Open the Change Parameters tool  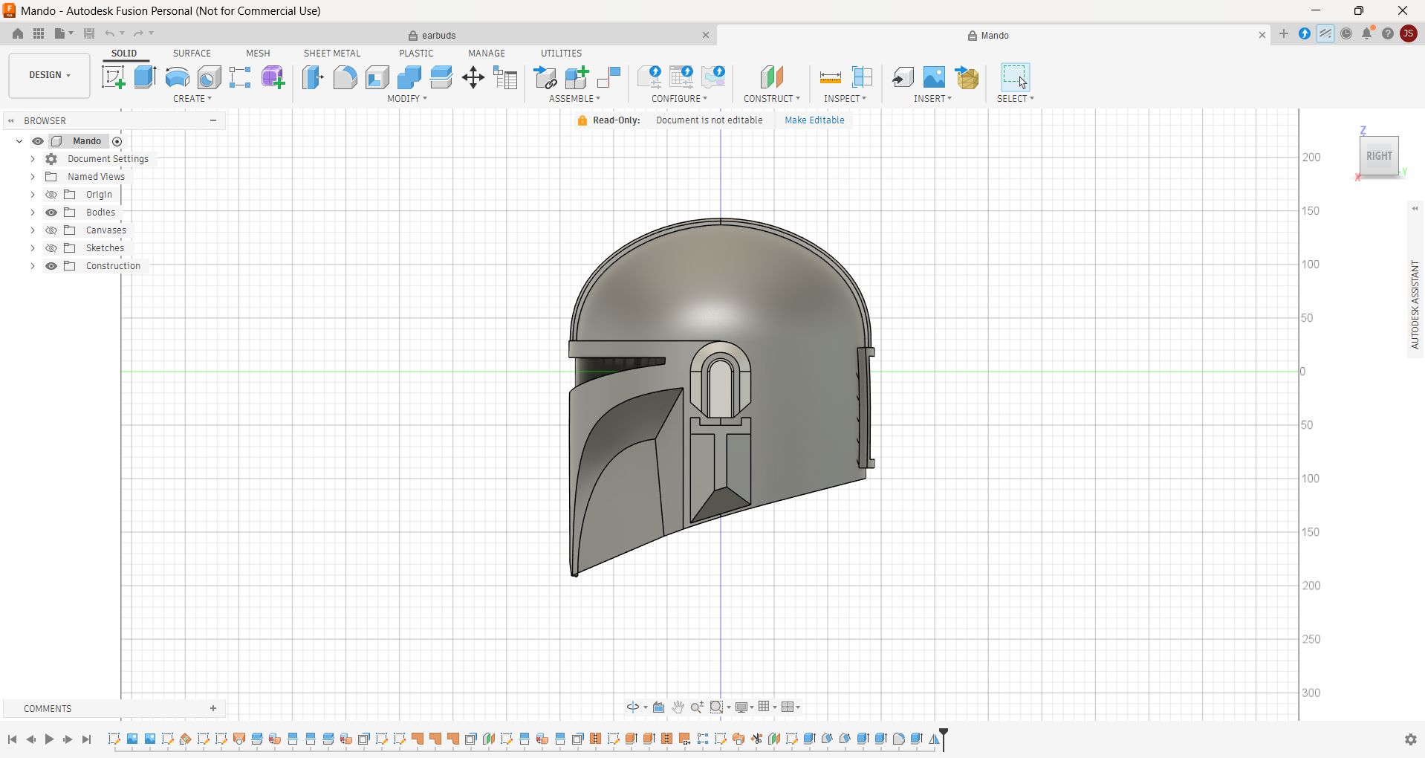coord(506,77)
